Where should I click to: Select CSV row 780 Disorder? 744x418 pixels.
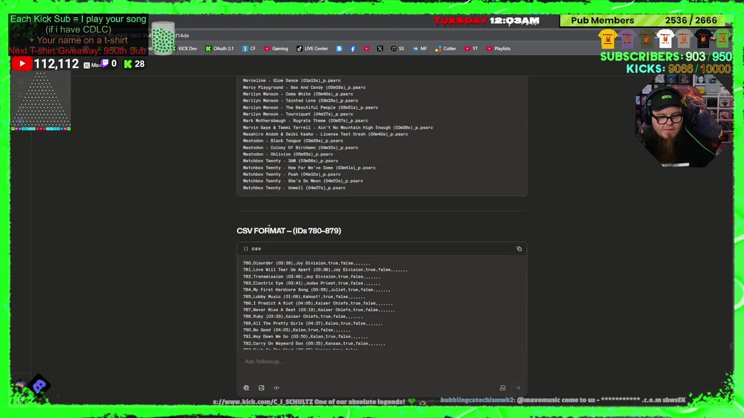306,264
